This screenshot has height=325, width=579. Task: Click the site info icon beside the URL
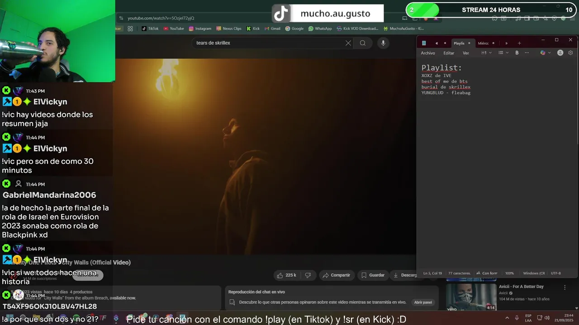click(x=121, y=18)
